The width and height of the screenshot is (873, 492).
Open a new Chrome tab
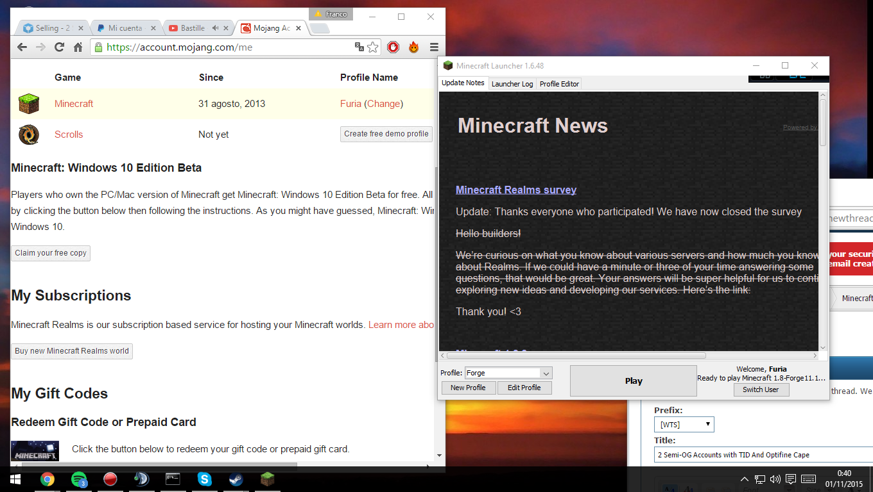click(x=320, y=28)
